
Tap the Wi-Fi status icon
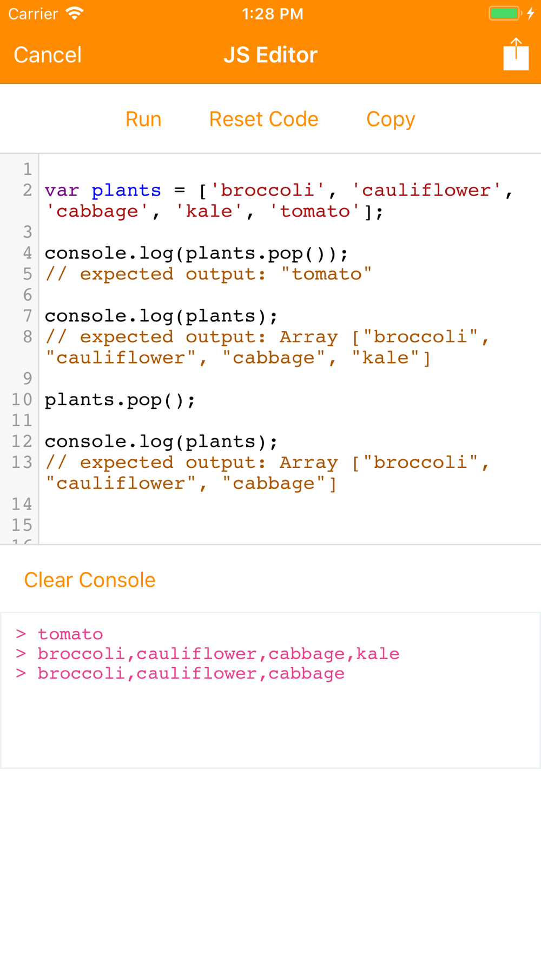click(75, 14)
